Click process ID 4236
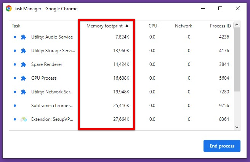Image resolution: width=250 pixels, height=162 pixels. [x=224, y=37]
